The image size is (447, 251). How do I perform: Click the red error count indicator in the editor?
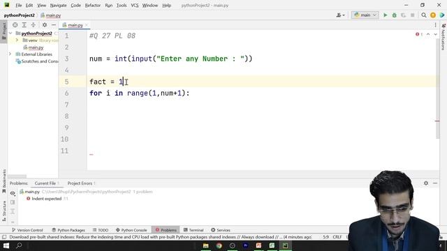[x=419, y=34]
